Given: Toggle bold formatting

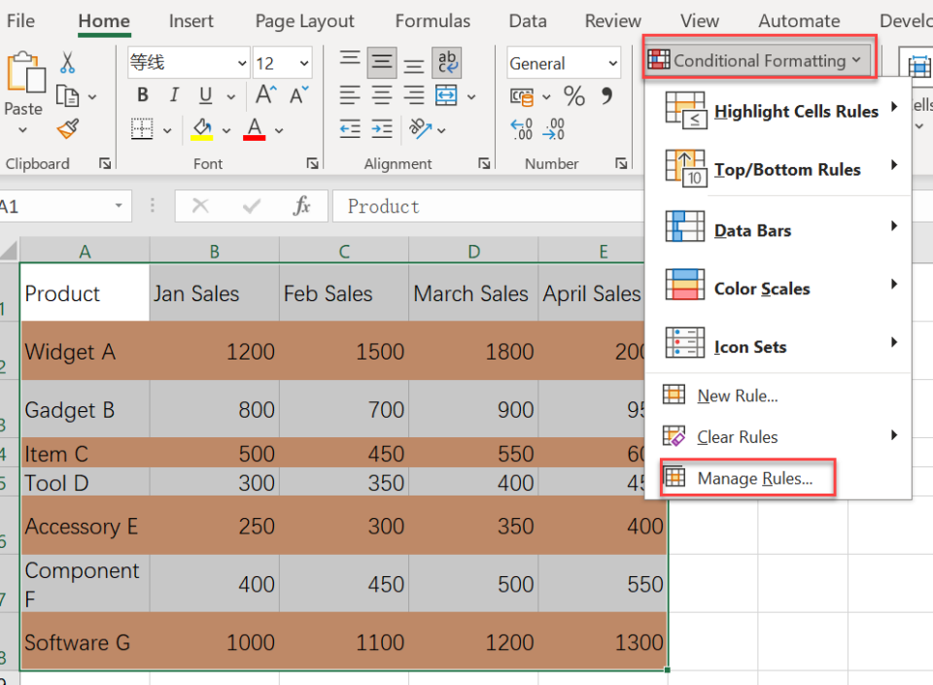Looking at the screenshot, I should tap(142, 95).
